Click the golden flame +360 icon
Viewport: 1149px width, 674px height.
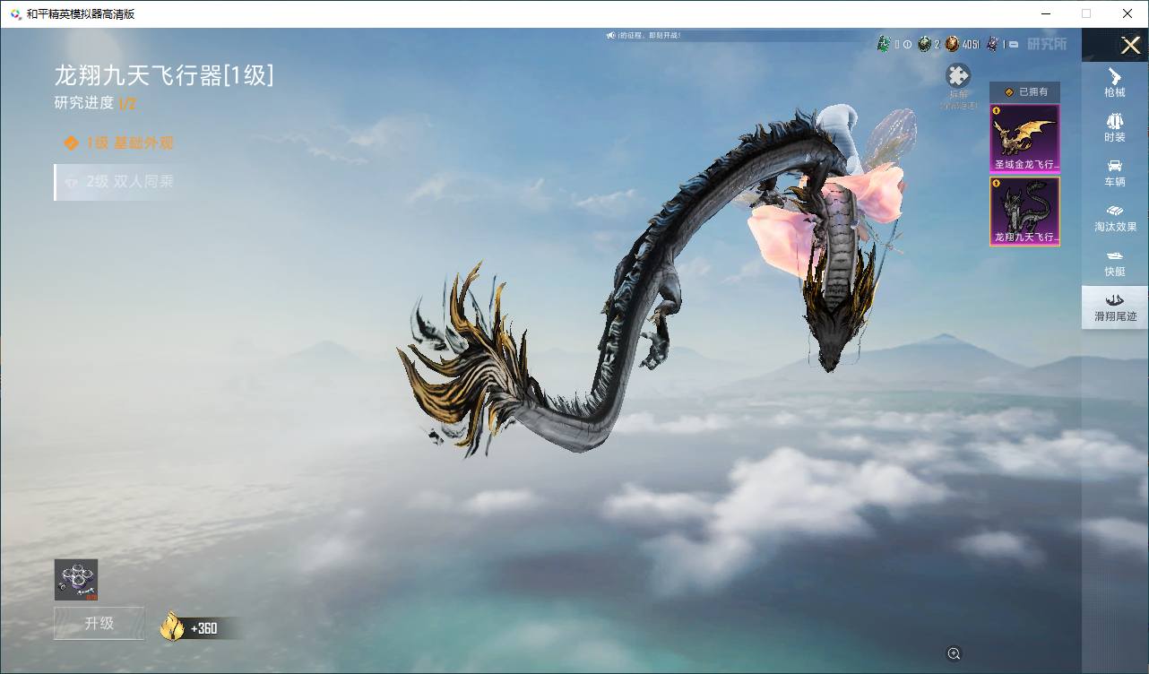click(172, 626)
